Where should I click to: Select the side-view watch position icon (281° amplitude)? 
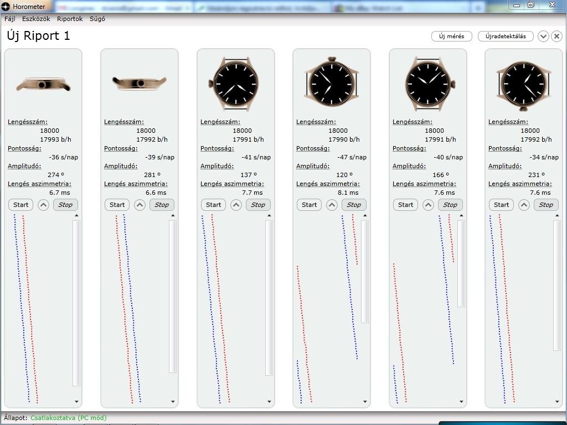click(140, 84)
